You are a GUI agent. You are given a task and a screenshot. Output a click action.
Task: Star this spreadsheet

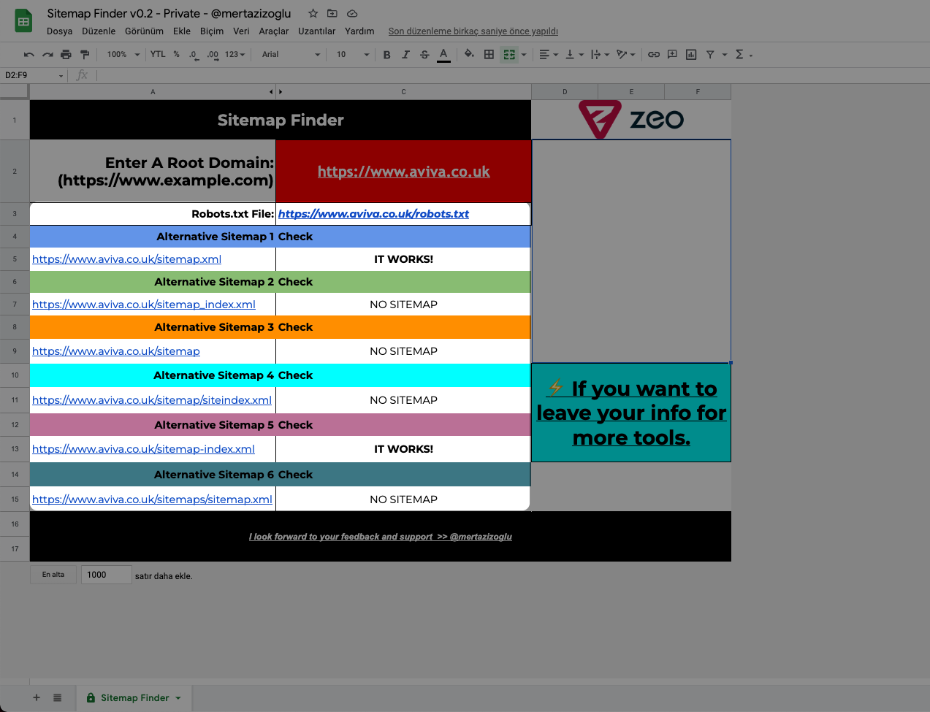click(313, 13)
